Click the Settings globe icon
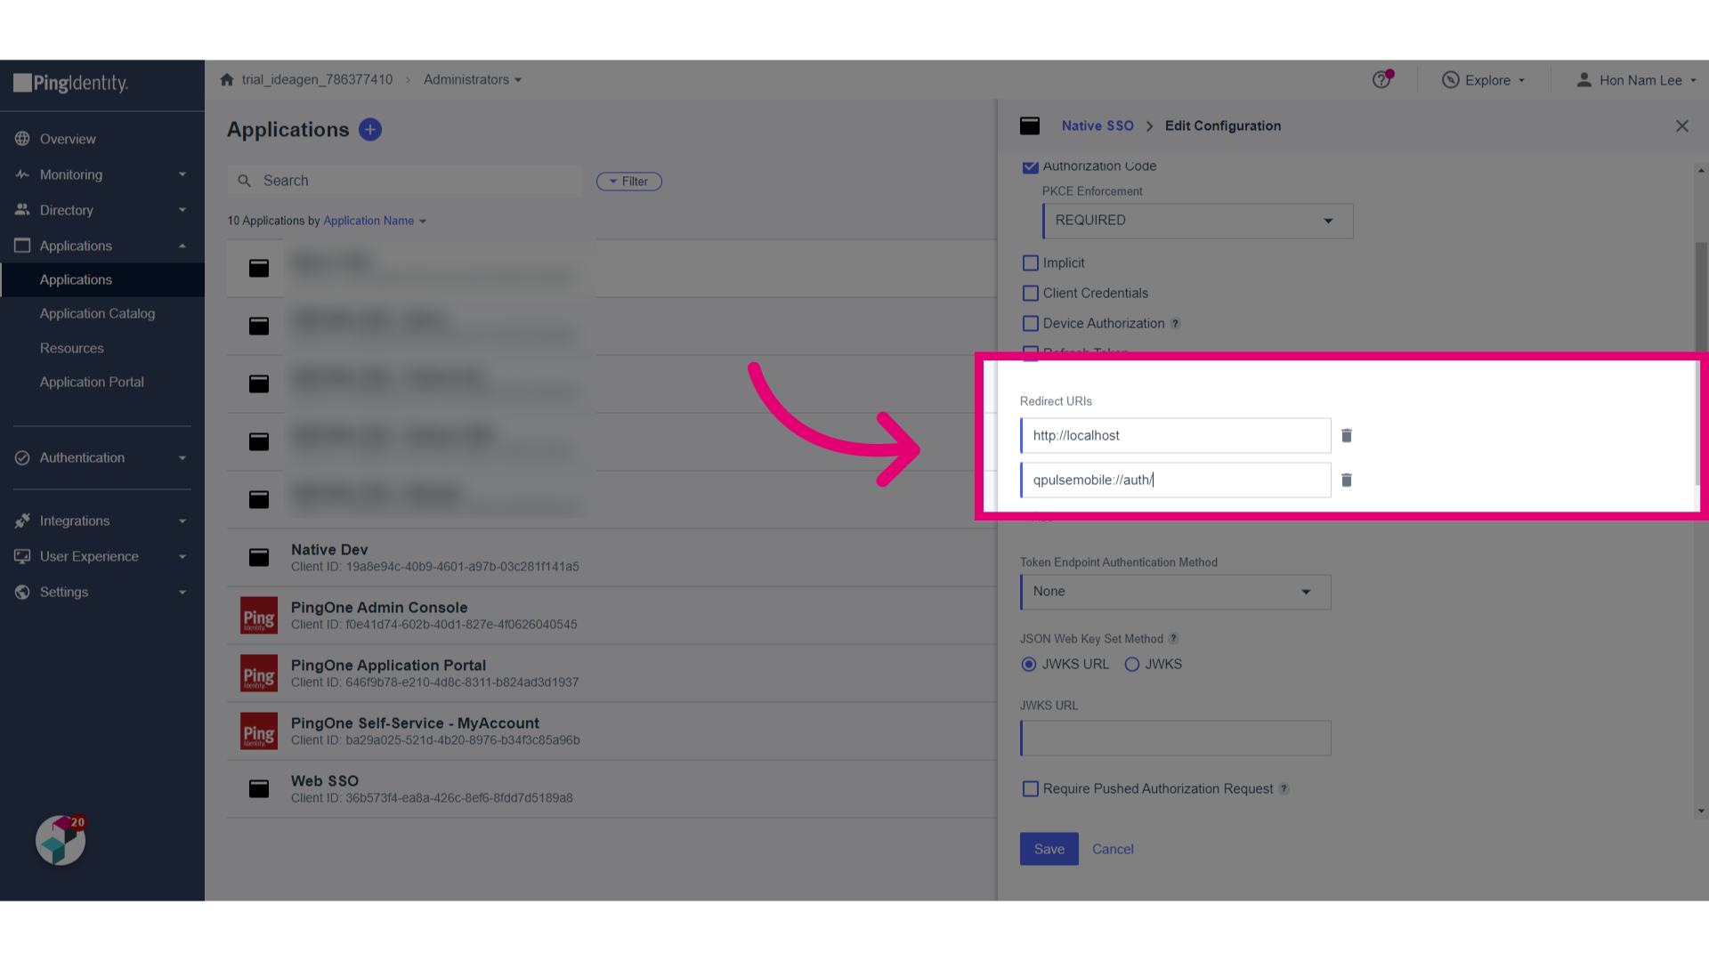Viewport: 1709px width, 961px height. tap(22, 592)
